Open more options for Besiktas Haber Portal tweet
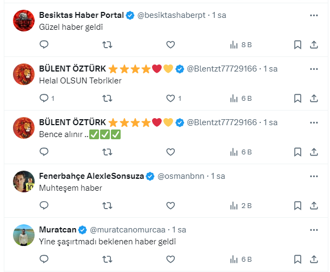Screen dimensions: 330x272 [314, 15]
